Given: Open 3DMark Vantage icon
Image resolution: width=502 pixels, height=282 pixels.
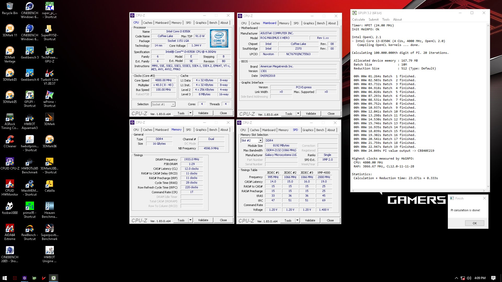Looking at the screenshot, I should (x=10, y=55).
